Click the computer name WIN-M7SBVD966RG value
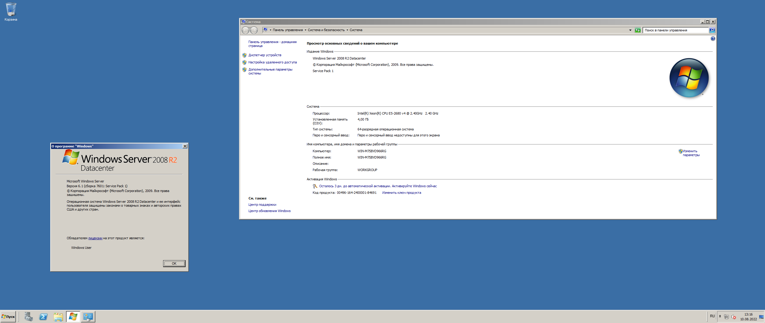This screenshot has height=323, width=765. 372,151
